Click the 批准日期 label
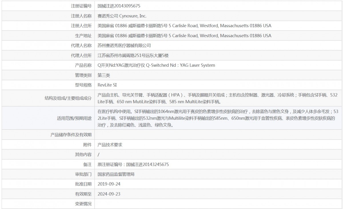This screenshot has height=209, width=343. coord(83,184)
